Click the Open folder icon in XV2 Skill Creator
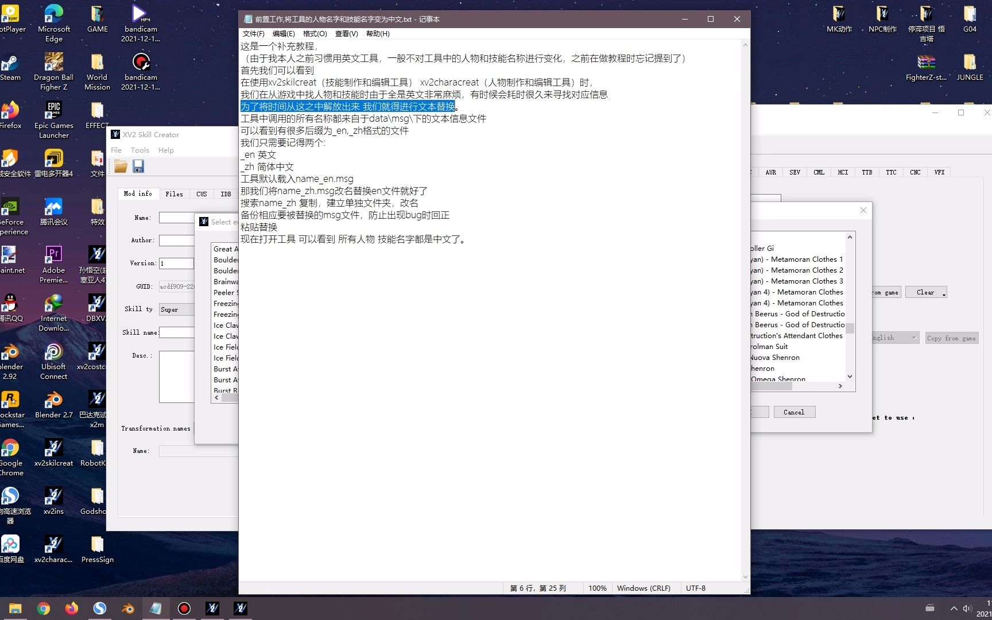The image size is (992, 620). [x=121, y=166]
